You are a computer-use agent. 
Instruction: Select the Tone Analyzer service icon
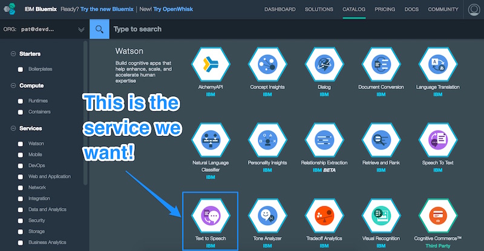267,215
